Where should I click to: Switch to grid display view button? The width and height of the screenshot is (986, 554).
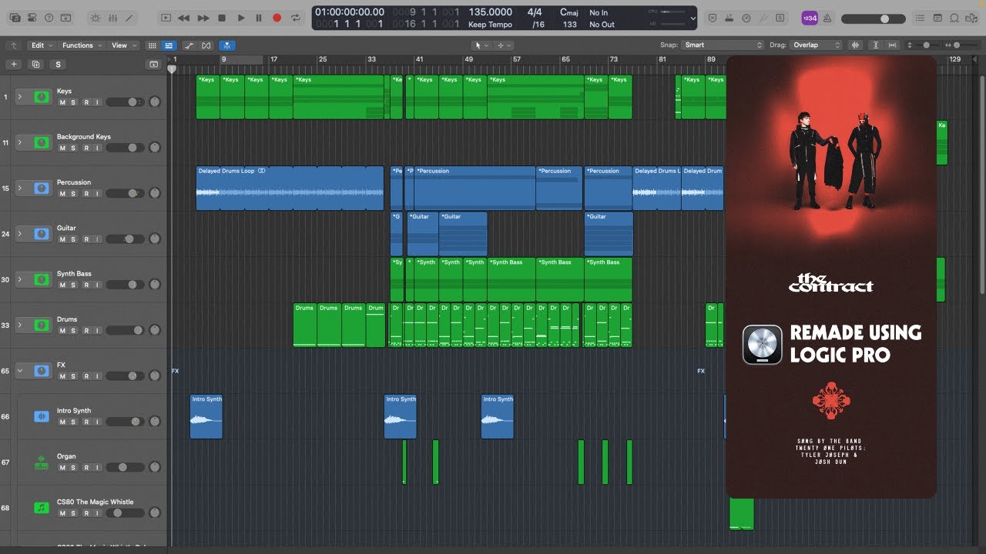click(152, 45)
